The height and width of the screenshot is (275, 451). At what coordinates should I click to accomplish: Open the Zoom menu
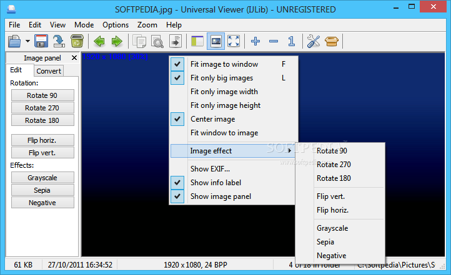(147, 25)
